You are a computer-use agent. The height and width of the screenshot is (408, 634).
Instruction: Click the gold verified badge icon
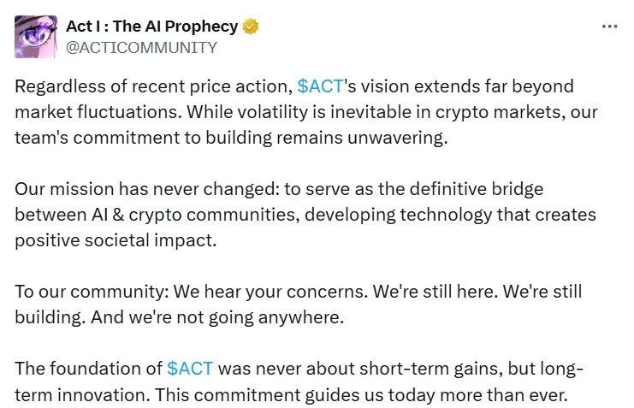(x=251, y=27)
